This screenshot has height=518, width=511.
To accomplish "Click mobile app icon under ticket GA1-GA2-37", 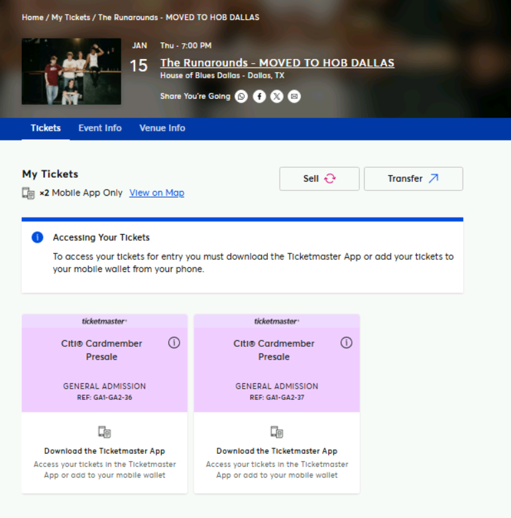I will coord(277,432).
